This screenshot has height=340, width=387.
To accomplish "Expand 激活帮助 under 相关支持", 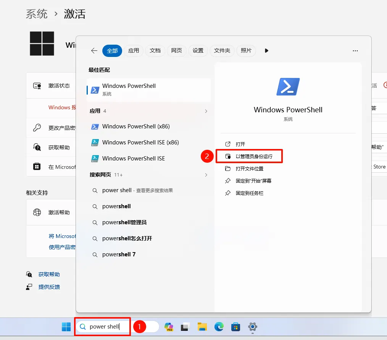I will coord(51,212).
